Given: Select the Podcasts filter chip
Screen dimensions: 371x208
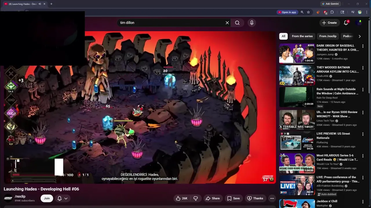Looking at the screenshot, I should click(348, 36).
